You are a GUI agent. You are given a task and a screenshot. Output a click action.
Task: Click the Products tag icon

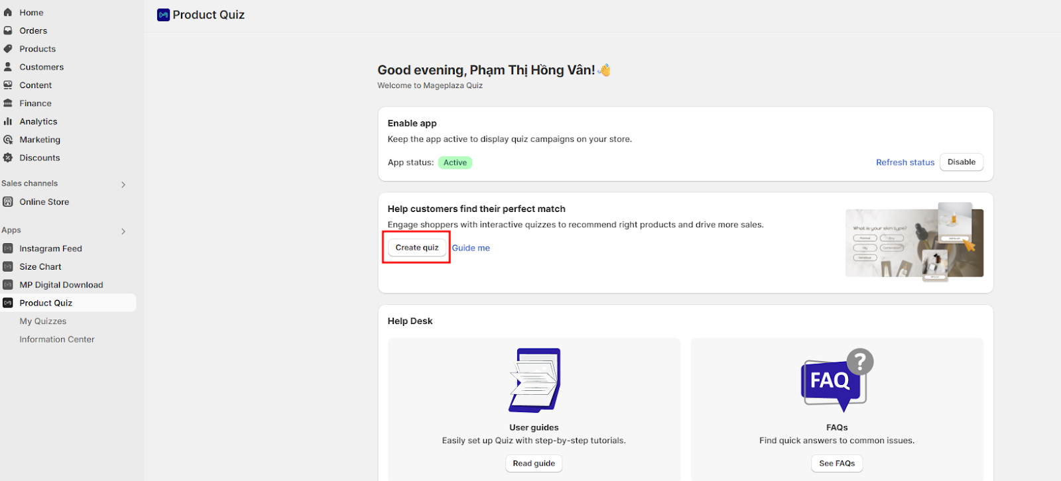tap(8, 49)
